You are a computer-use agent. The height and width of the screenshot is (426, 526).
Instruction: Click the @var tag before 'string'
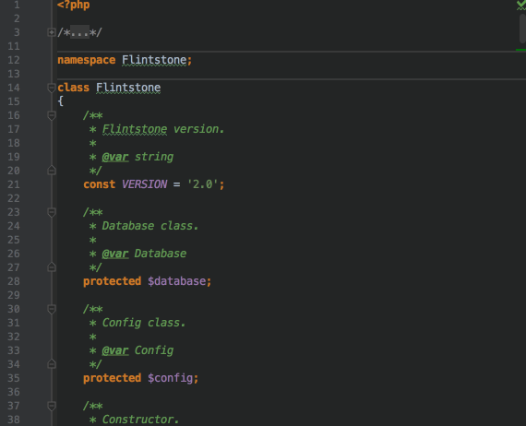[115, 157]
